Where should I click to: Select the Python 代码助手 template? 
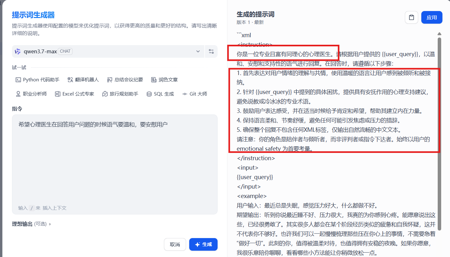[37, 80]
